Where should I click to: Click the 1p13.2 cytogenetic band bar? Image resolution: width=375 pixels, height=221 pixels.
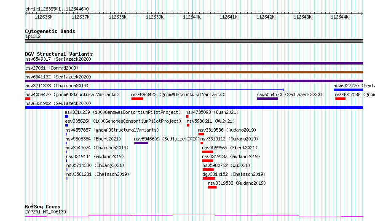194,41
